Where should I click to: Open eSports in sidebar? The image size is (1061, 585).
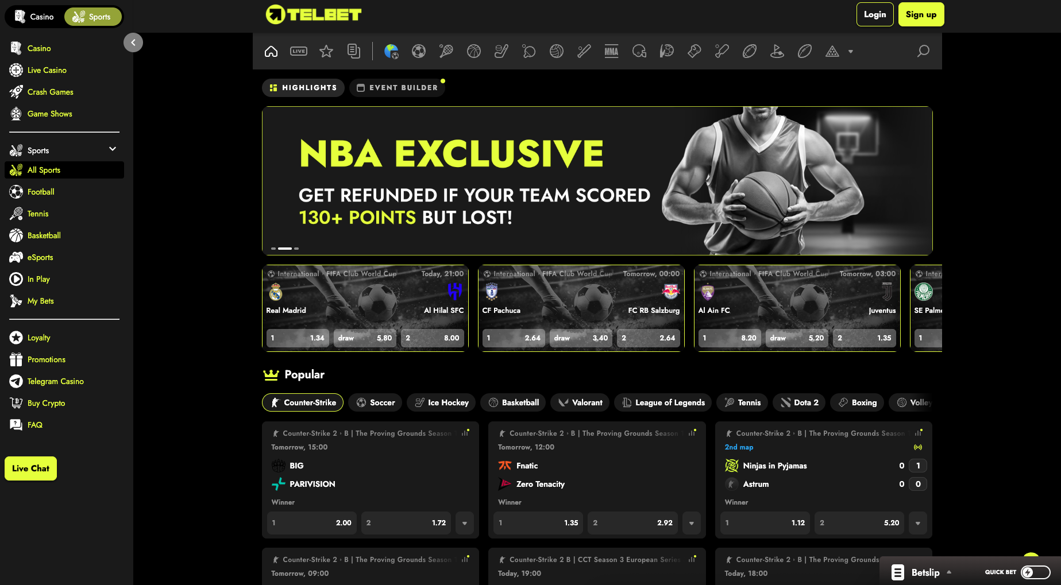point(40,257)
